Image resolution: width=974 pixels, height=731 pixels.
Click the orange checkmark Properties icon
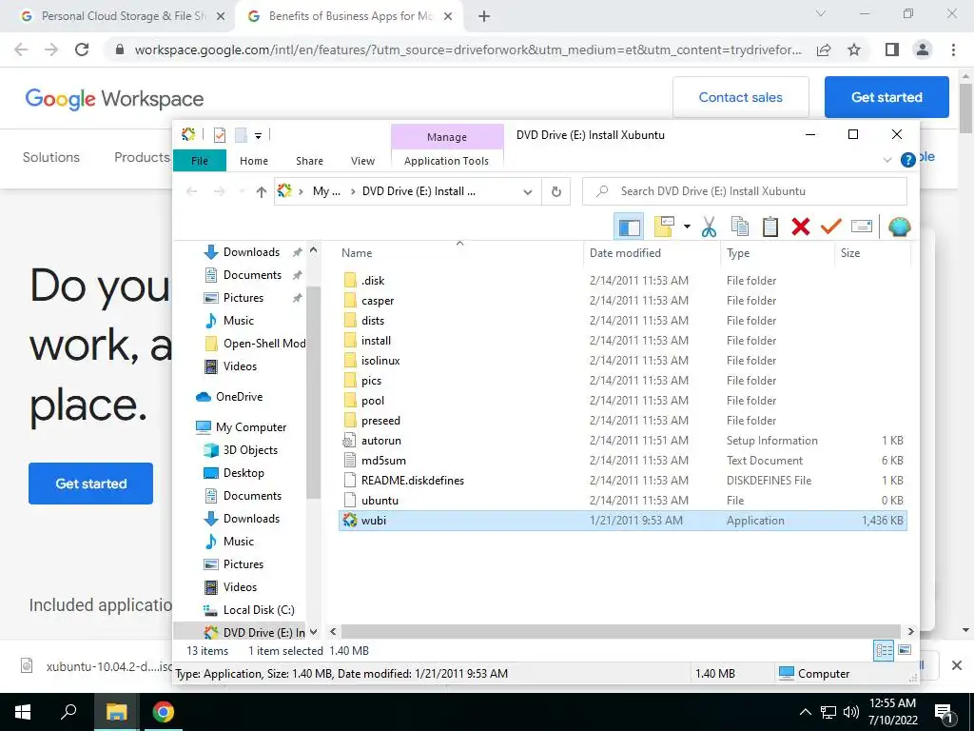[x=830, y=227]
